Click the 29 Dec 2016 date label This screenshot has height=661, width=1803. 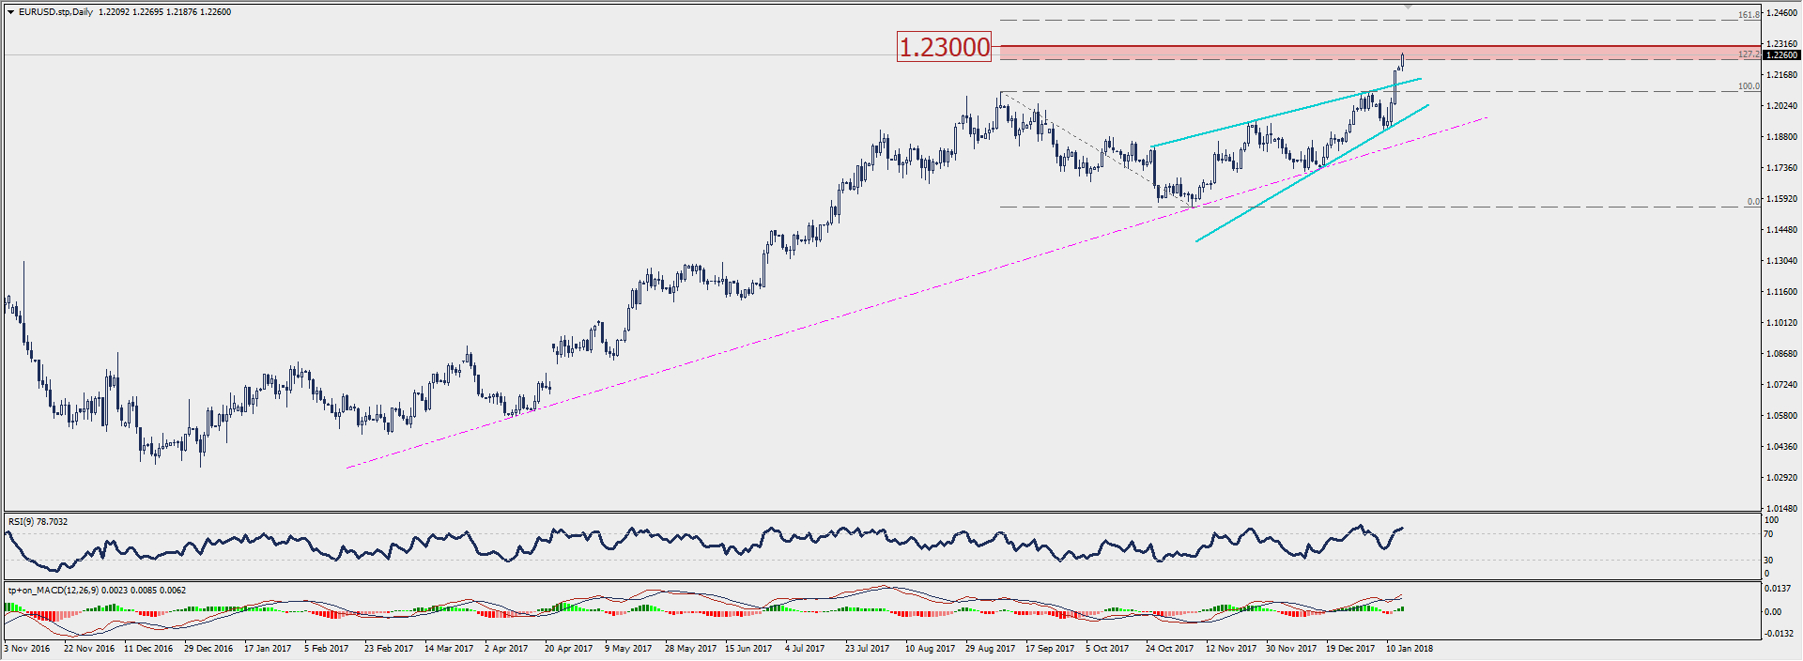click(208, 649)
